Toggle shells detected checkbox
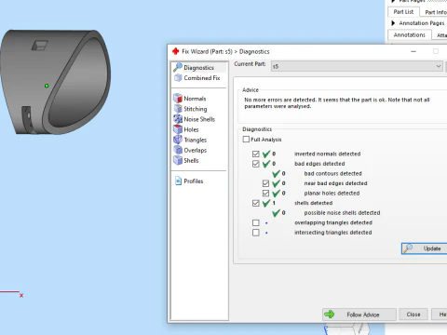Image resolution: width=447 pixels, height=335 pixels. tap(256, 203)
